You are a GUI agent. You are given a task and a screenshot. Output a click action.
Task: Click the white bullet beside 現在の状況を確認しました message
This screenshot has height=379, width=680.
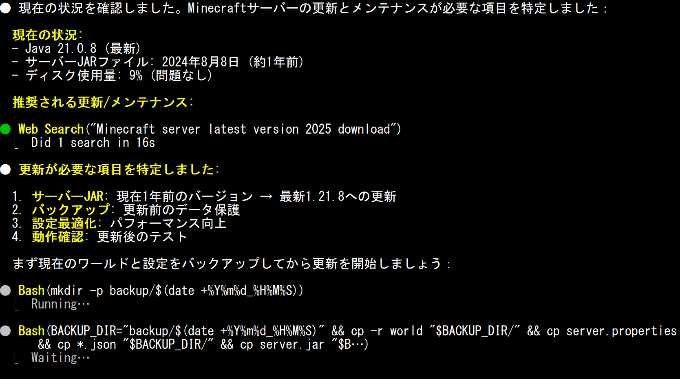pos(6,8)
